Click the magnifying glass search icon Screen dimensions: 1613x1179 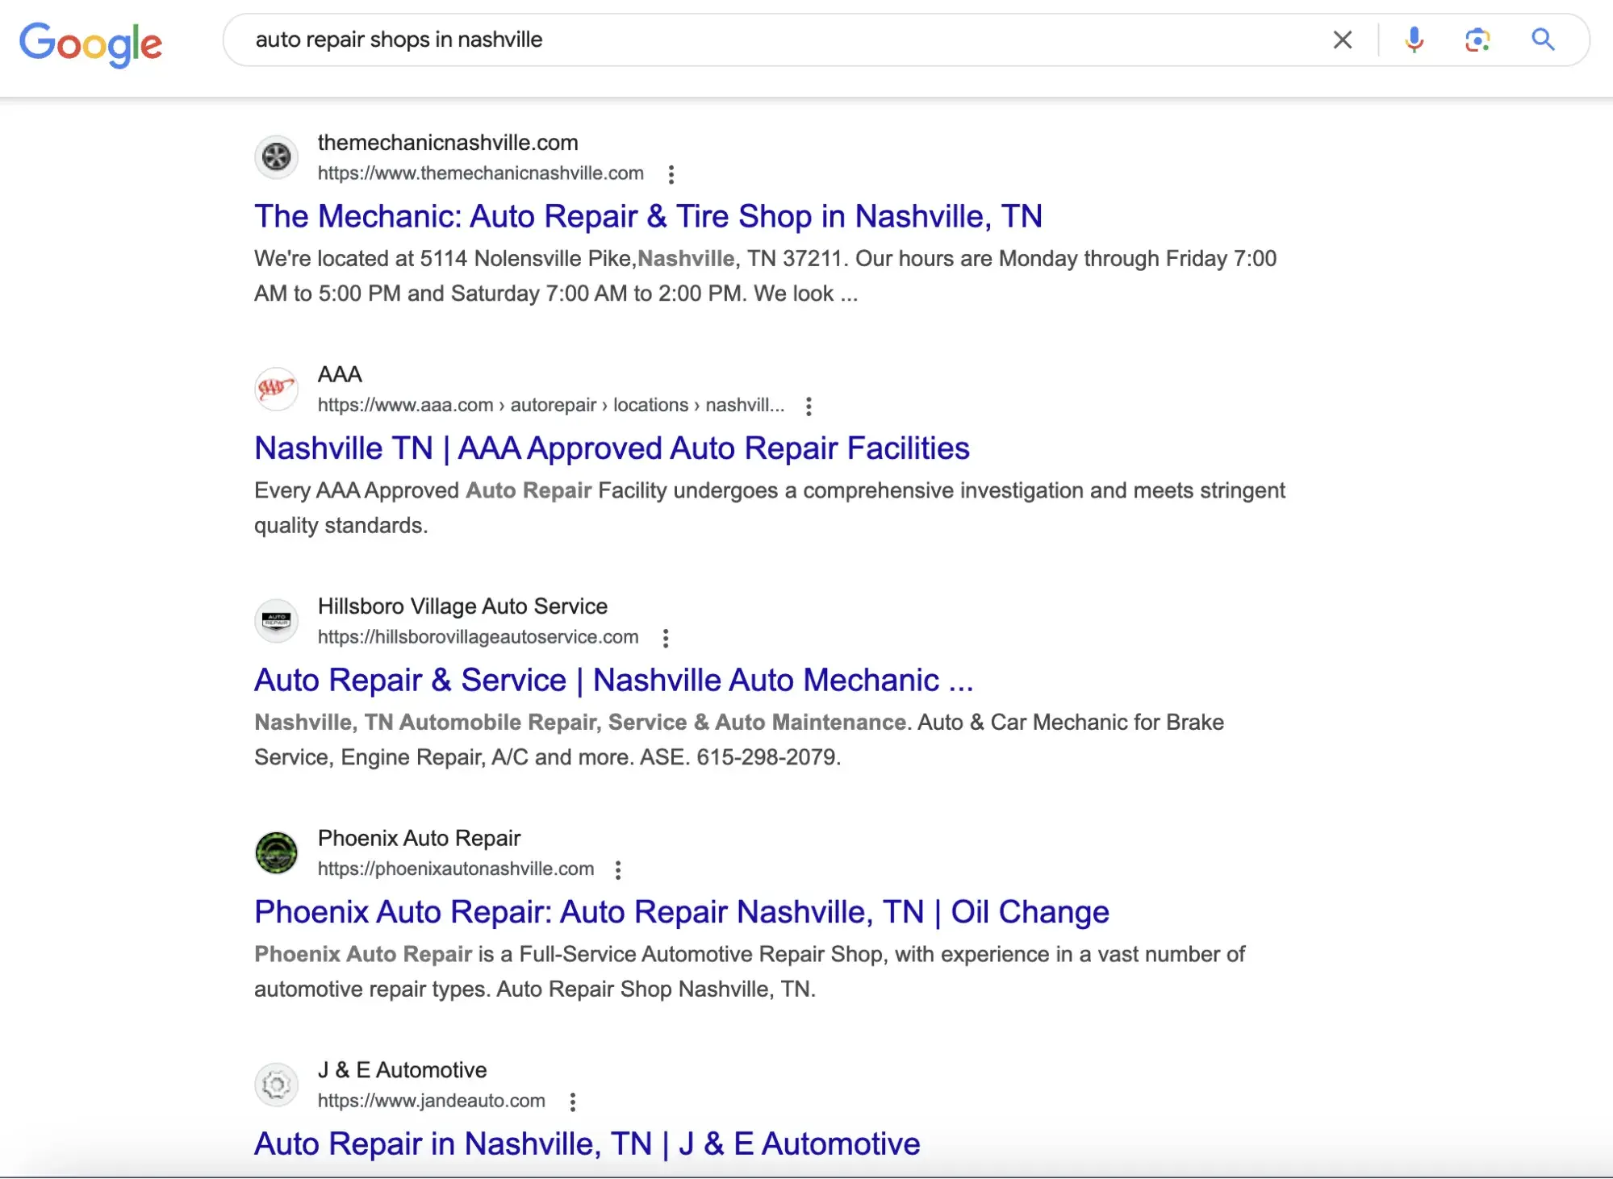[x=1543, y=40]
